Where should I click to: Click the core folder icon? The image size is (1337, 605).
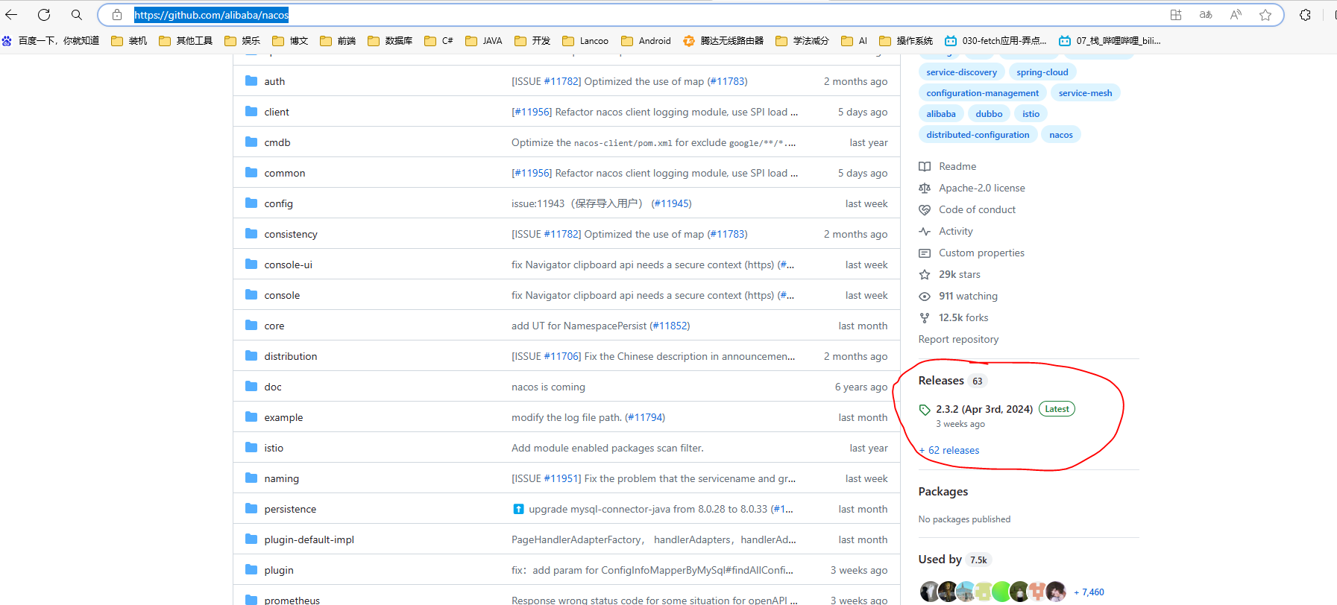[x=251, y=325]
